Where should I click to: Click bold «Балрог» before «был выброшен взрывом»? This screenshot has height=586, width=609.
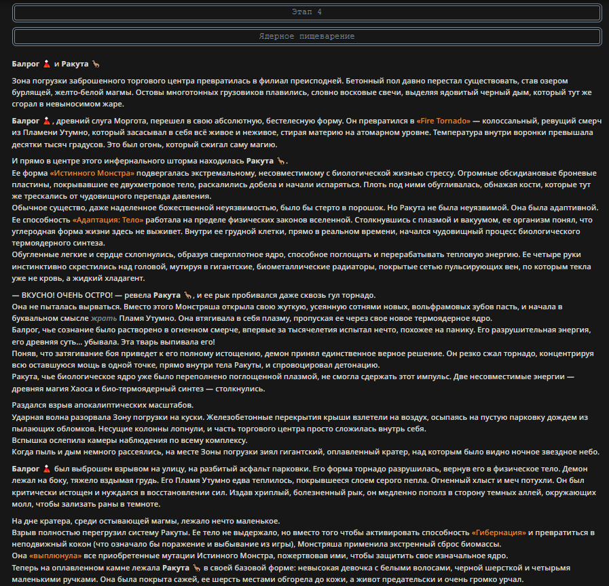[x=26, y=469]
